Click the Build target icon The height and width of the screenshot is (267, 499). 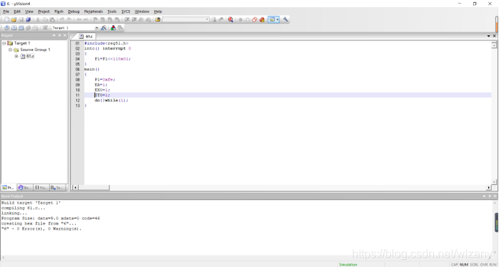(x=14, y=28)
